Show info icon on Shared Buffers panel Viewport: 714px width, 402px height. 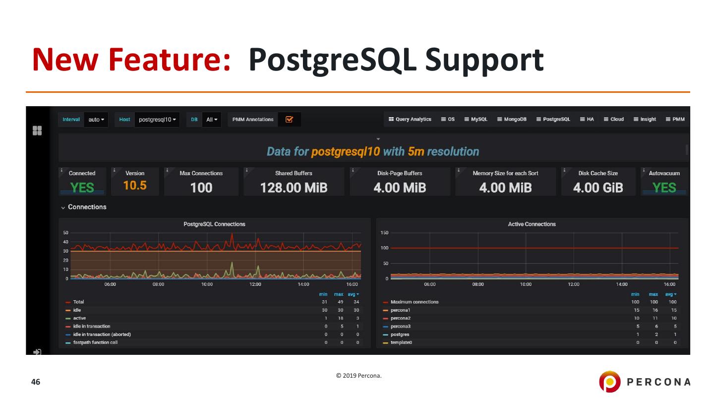tap(246, 170)
